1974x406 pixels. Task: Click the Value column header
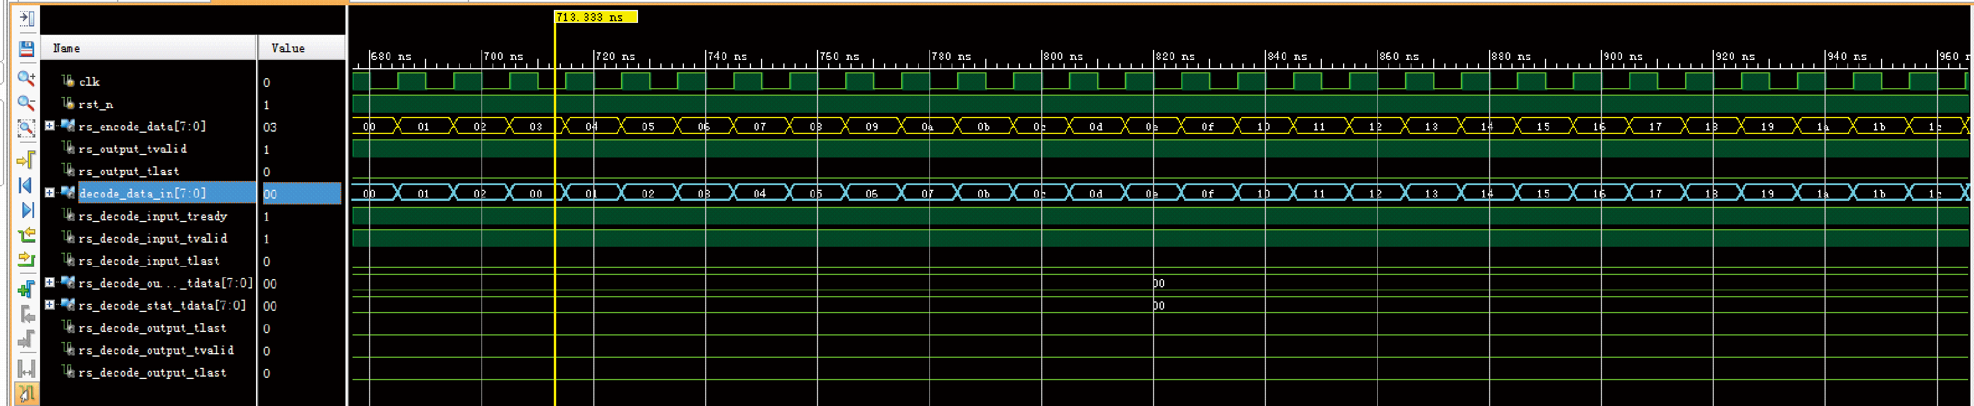(x=302, y=48)
